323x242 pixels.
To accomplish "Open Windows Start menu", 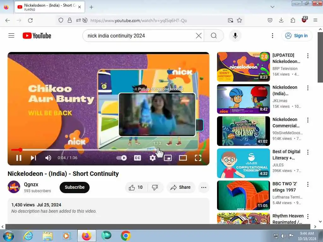I will [x=9, y=236].
